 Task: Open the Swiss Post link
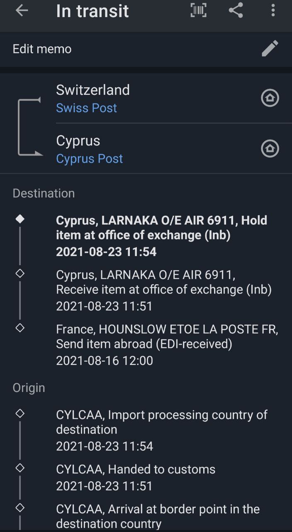click(x=87, y=108)
